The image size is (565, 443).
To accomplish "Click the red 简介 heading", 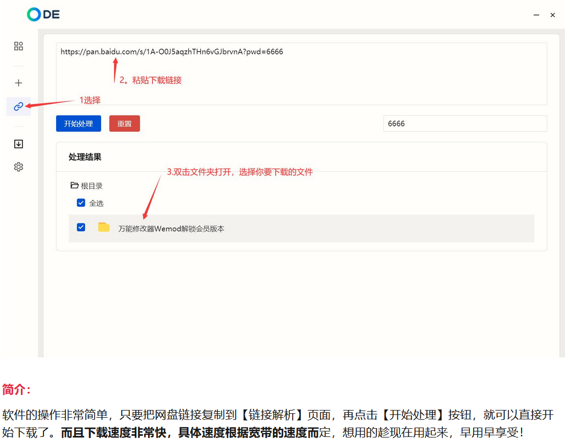I will point(17,390).
